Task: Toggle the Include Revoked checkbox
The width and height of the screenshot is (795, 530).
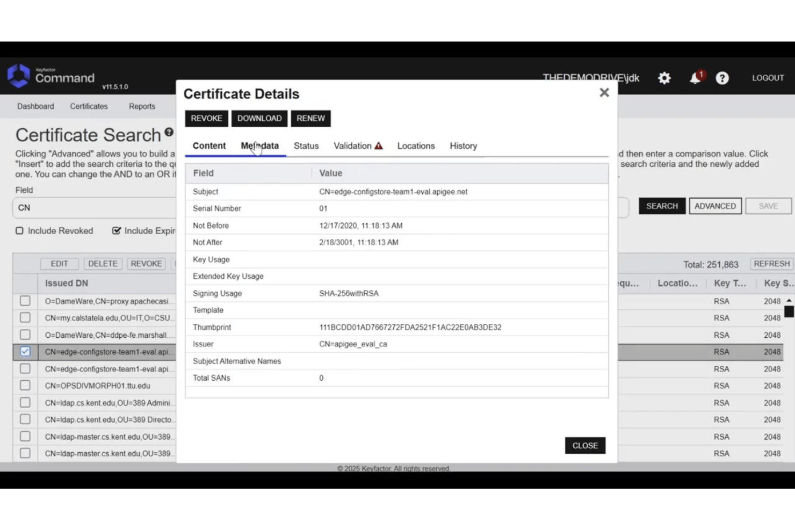Action: point(19,230)
